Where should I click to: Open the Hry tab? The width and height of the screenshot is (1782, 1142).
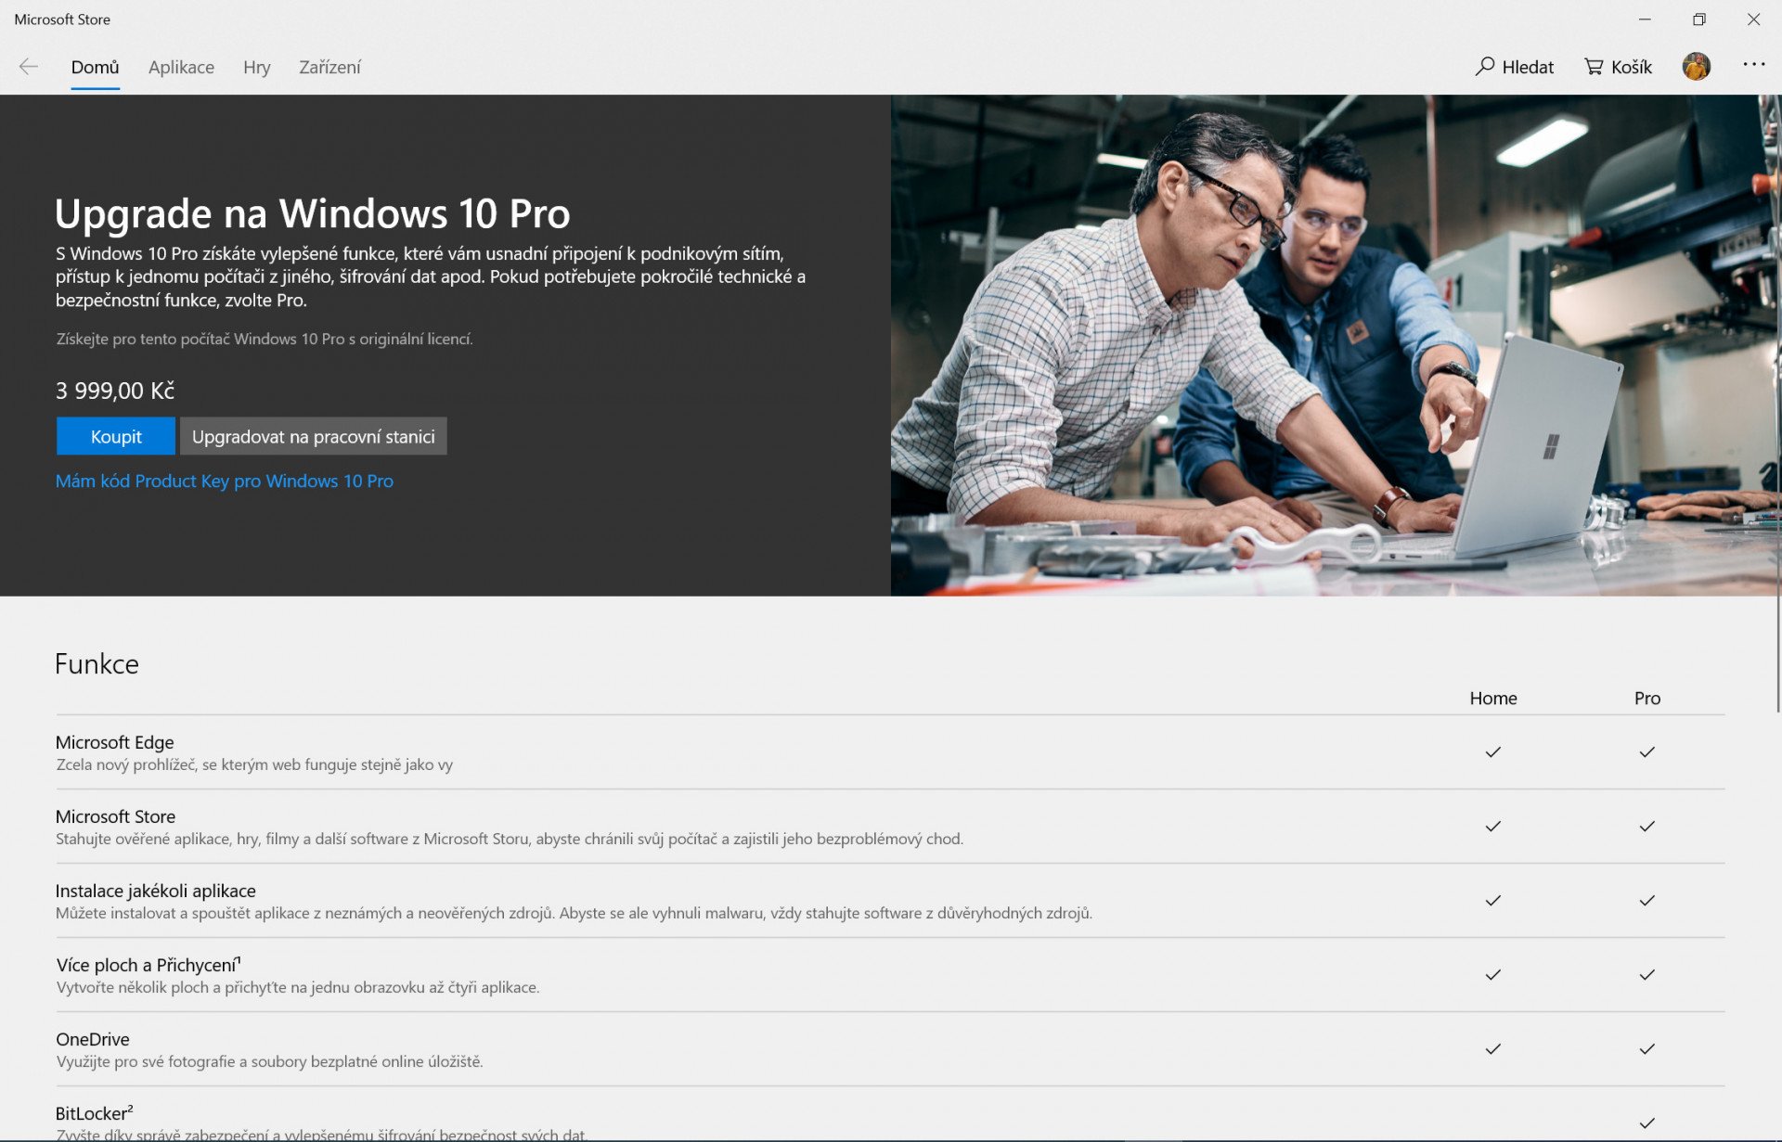pyautogui.click(x=256, y=67)
